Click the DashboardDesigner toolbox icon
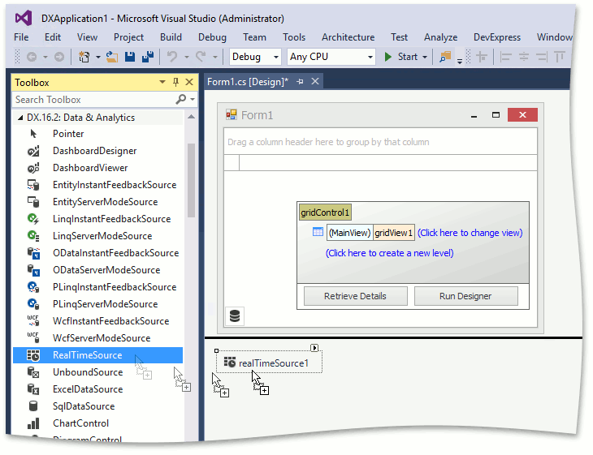Screen dimensions: 593x455 click(33, 151)
